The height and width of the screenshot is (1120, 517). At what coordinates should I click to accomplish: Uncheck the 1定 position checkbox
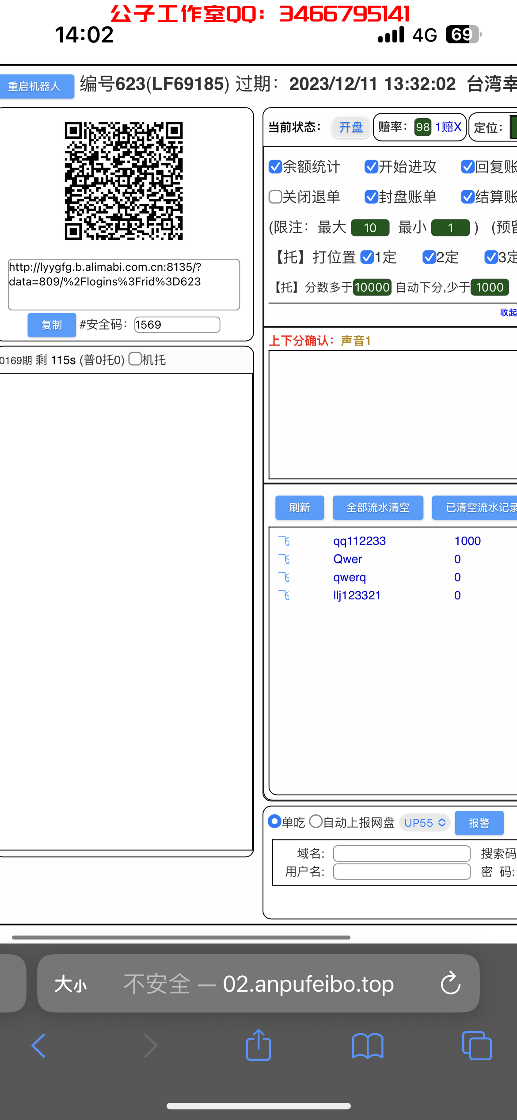coord(367,257)
